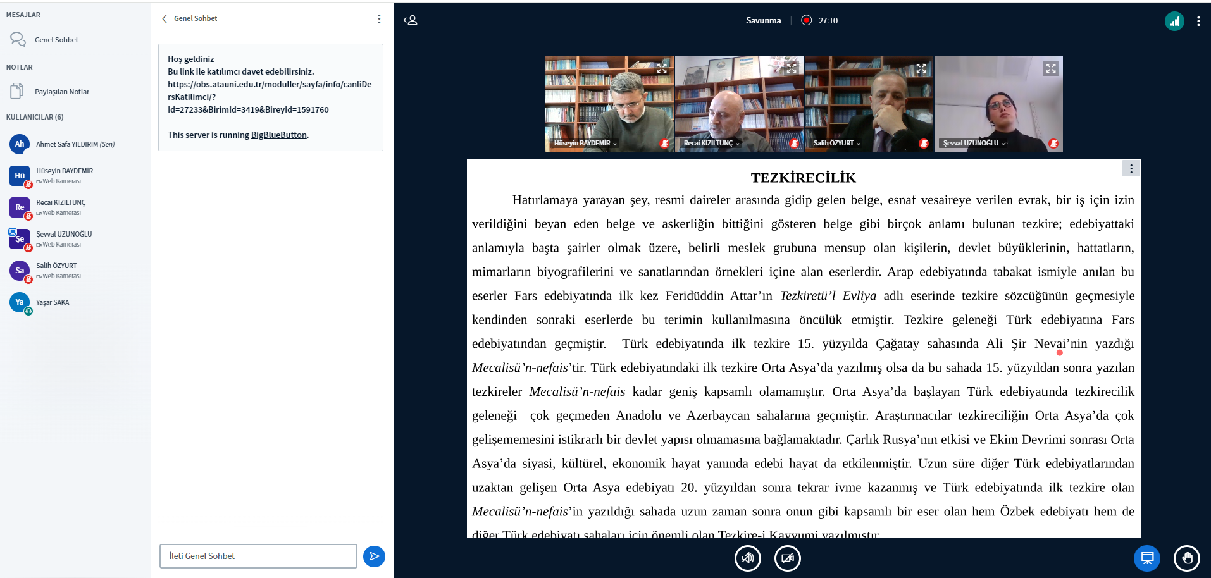Unmute audio with the speaker button

click(747, 558)
